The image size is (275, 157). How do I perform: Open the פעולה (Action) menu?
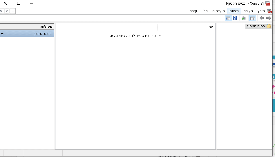(248, 11)
